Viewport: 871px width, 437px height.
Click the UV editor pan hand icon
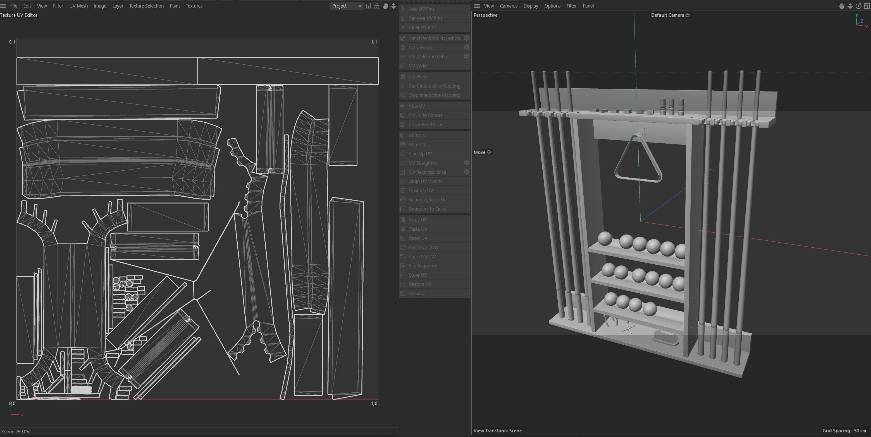[x=385, y=6]
